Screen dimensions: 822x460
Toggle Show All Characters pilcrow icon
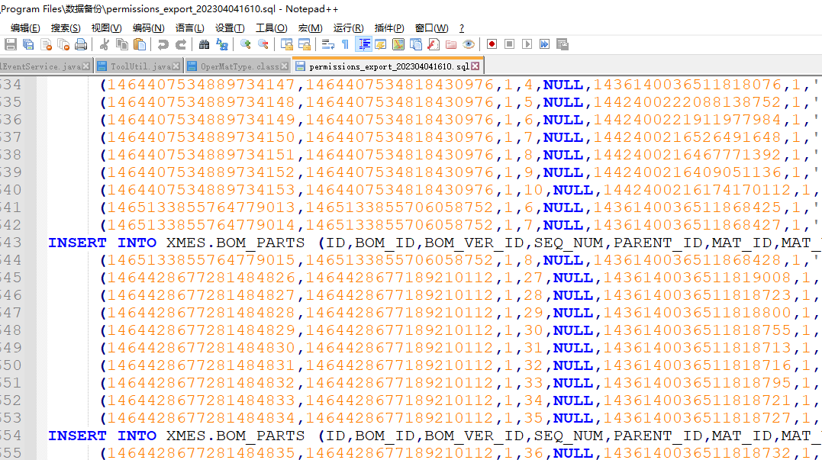click(x=346, y=44)
